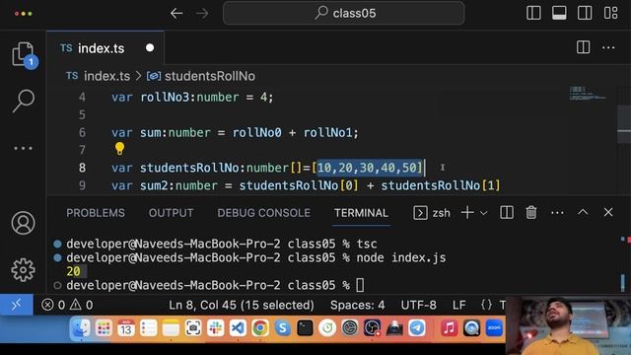Click the rollNo3 variable on line 4
Screen dimensions: 631x355
click(x=165, y=97)
